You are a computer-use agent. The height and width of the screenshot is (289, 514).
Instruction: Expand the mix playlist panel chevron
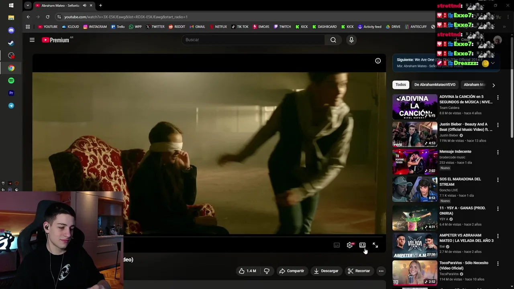[x=493, y=63]
